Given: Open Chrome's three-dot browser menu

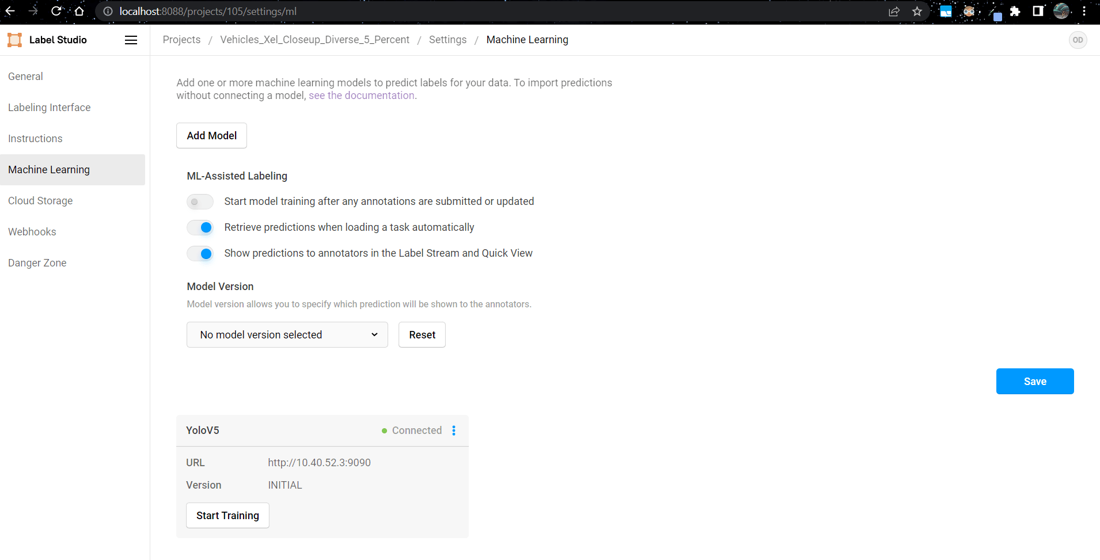Looking at the screenshot, I should click(1085, 11).
